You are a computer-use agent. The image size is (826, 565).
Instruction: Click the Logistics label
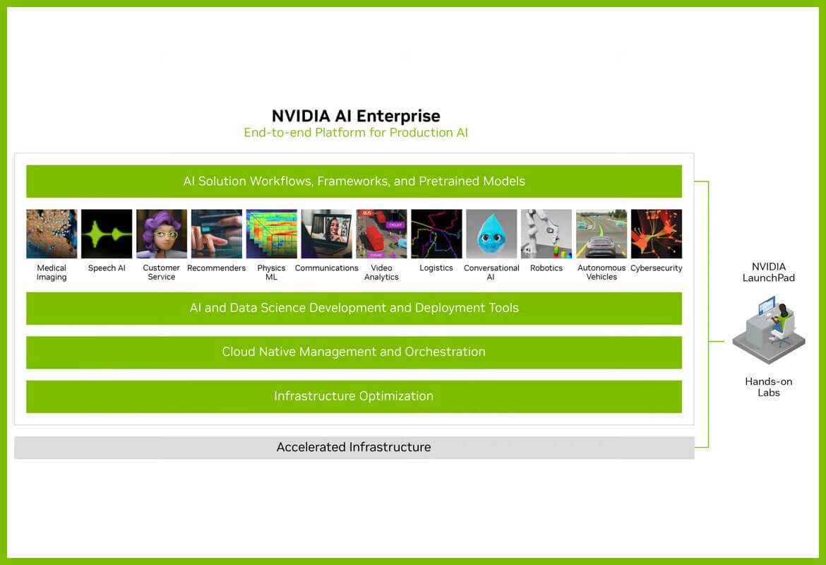(x=436, y=268)
